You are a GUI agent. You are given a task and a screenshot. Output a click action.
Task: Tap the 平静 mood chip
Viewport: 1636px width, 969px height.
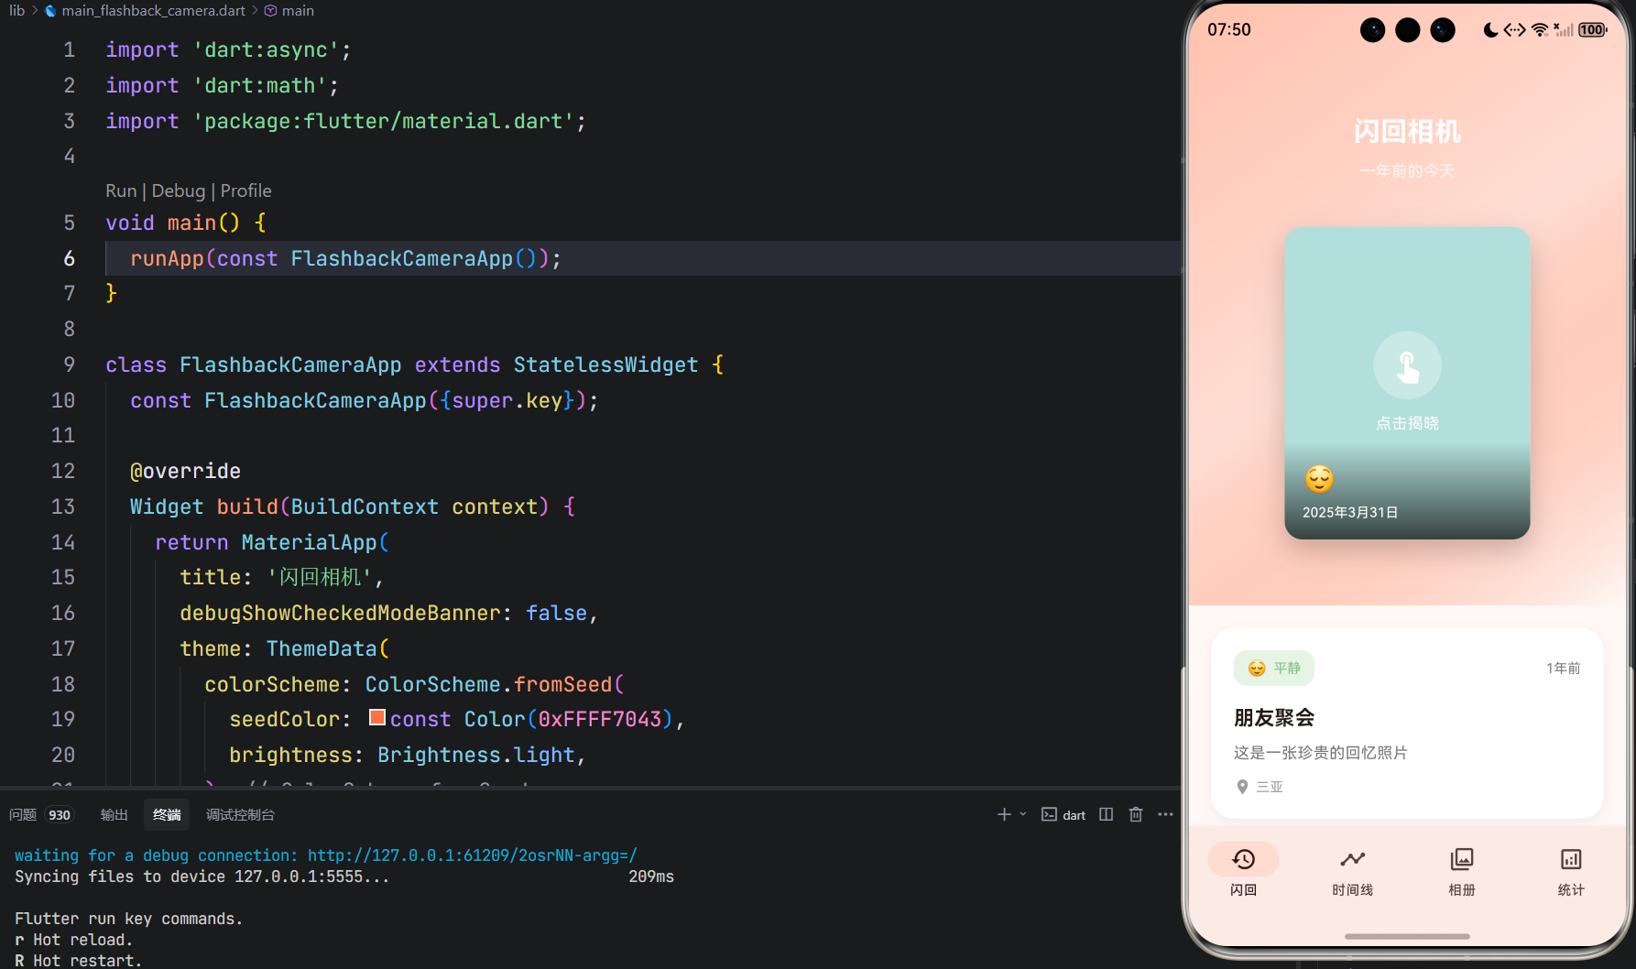[1274, 668]
